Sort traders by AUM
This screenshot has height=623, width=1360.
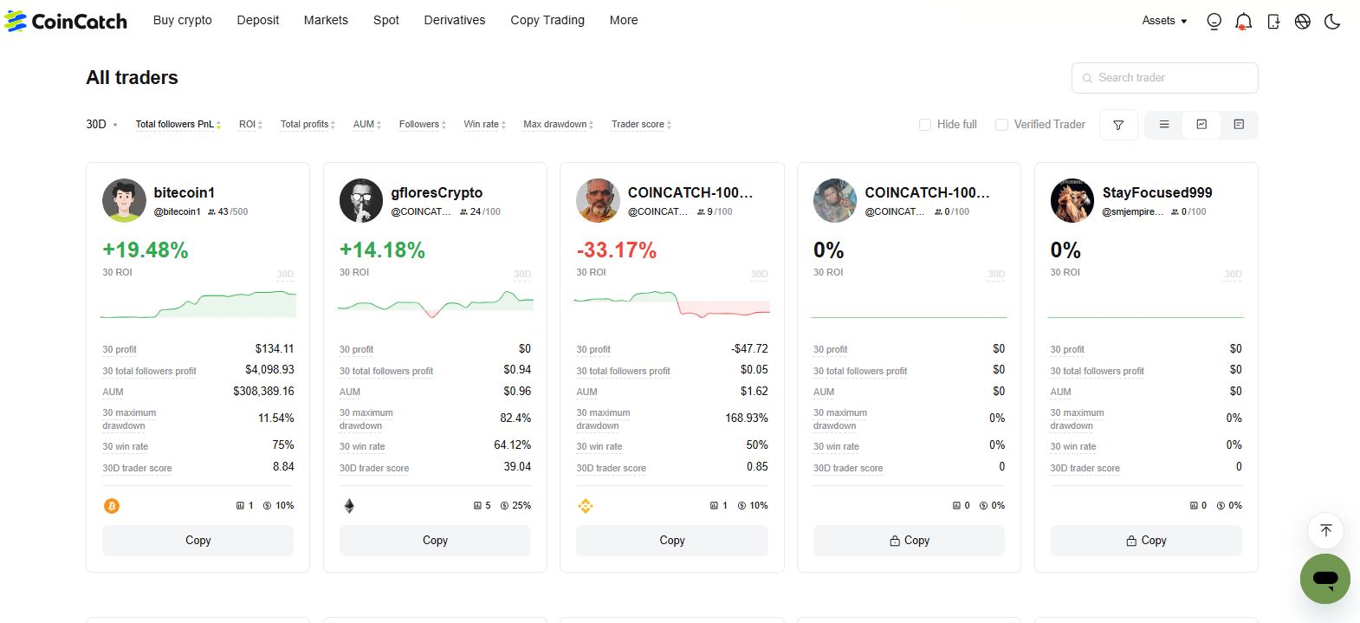click(367, 125)
